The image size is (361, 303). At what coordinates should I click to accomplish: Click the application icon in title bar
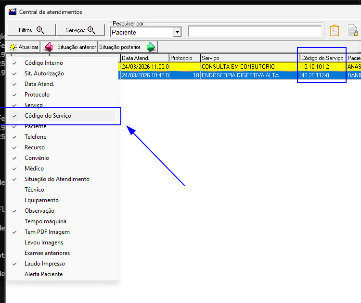pos(13,12)
